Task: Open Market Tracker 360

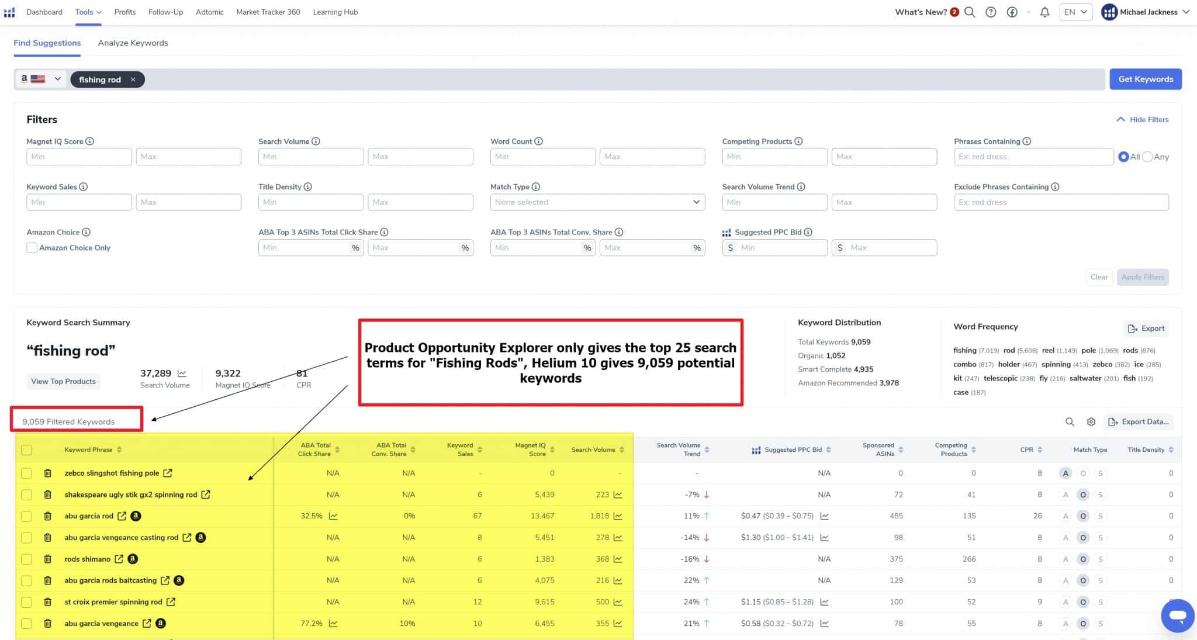Action: (x=268, y=12)
